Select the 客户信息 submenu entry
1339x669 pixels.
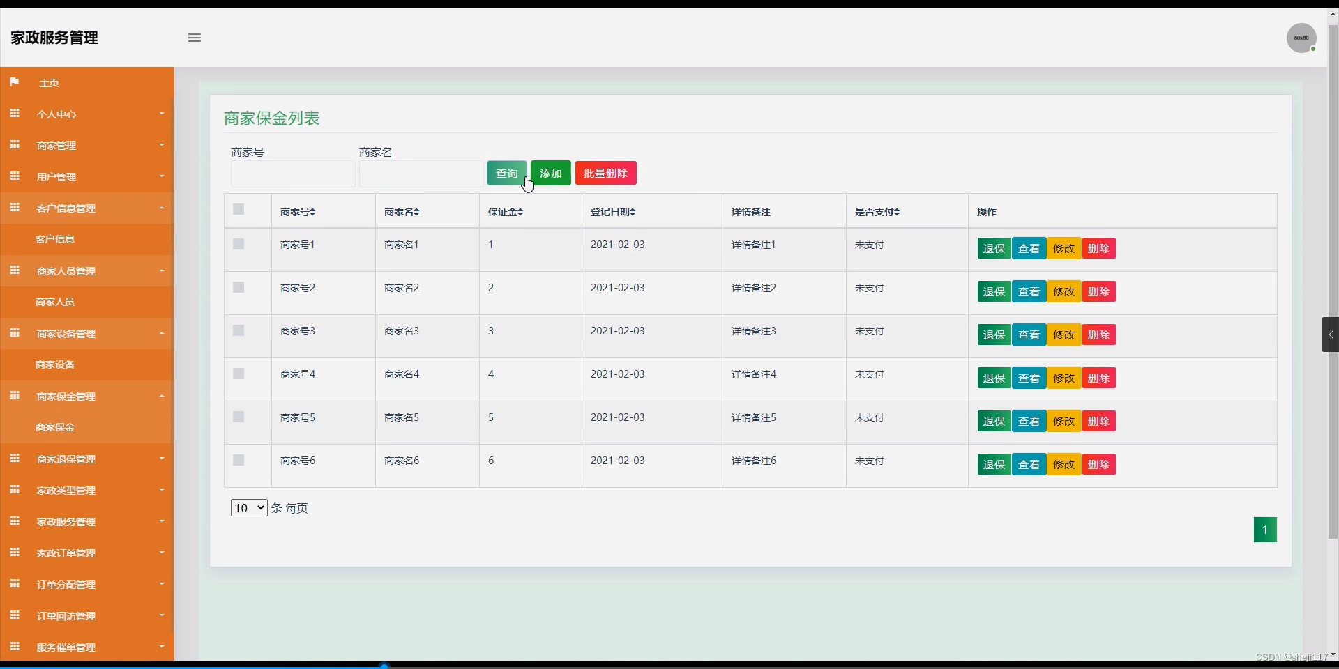54,239
